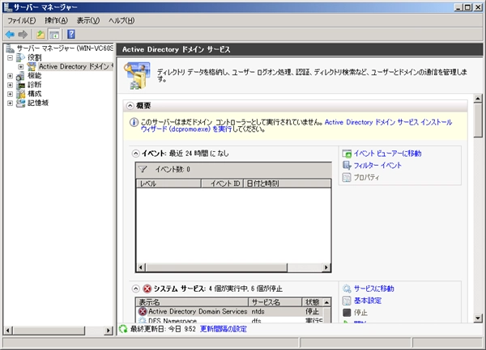Expand the 記憶域 tree node
486x350 pixels.
pyautogui.click(x=10, y=103)
